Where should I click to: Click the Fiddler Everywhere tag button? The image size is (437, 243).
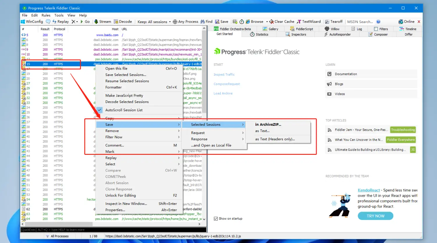[401, 140]
